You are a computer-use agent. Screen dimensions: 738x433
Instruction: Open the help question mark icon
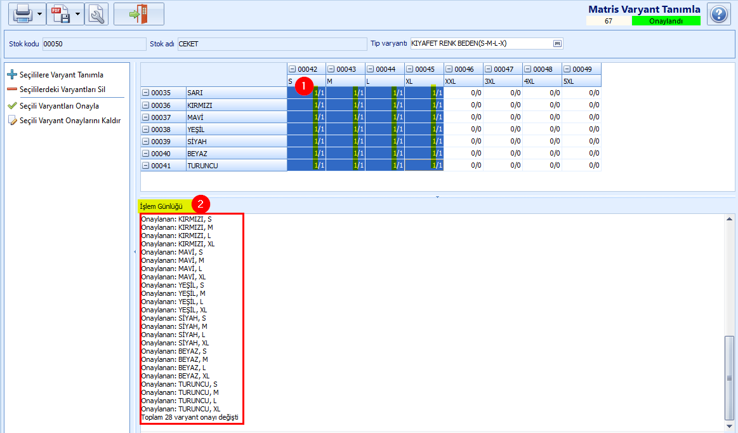point(719,14)
